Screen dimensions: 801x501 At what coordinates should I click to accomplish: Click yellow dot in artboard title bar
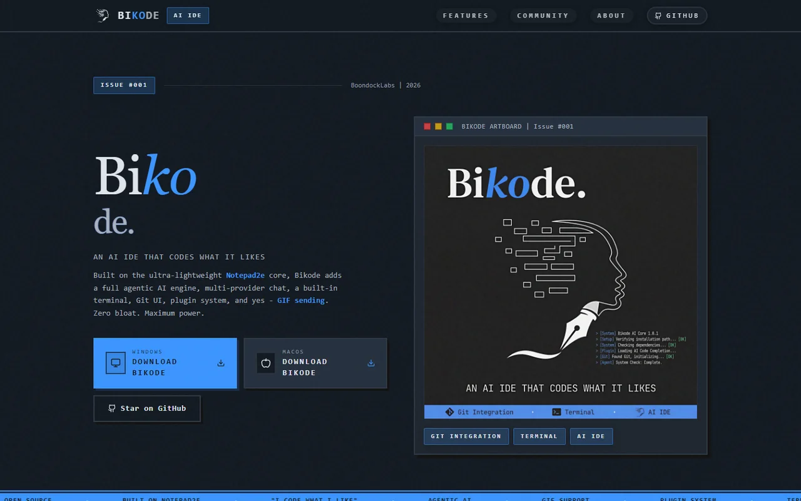pos(439,127)
